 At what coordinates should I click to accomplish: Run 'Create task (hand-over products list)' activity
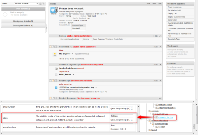180,29
